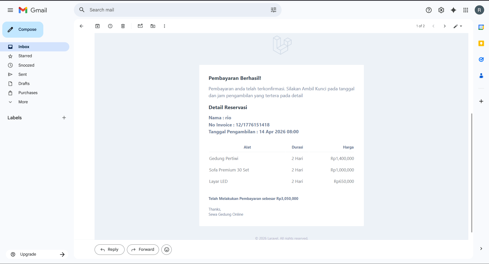
Task: Show search options filter icon
Action: tap(273, 10)
